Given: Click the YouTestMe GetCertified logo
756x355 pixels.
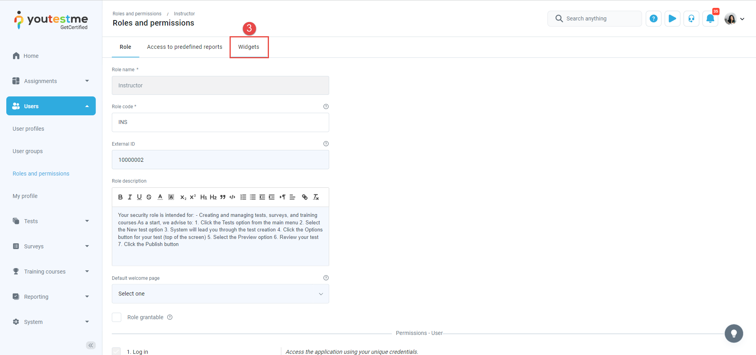Looking at the screenshot, I should pos(51,20).
